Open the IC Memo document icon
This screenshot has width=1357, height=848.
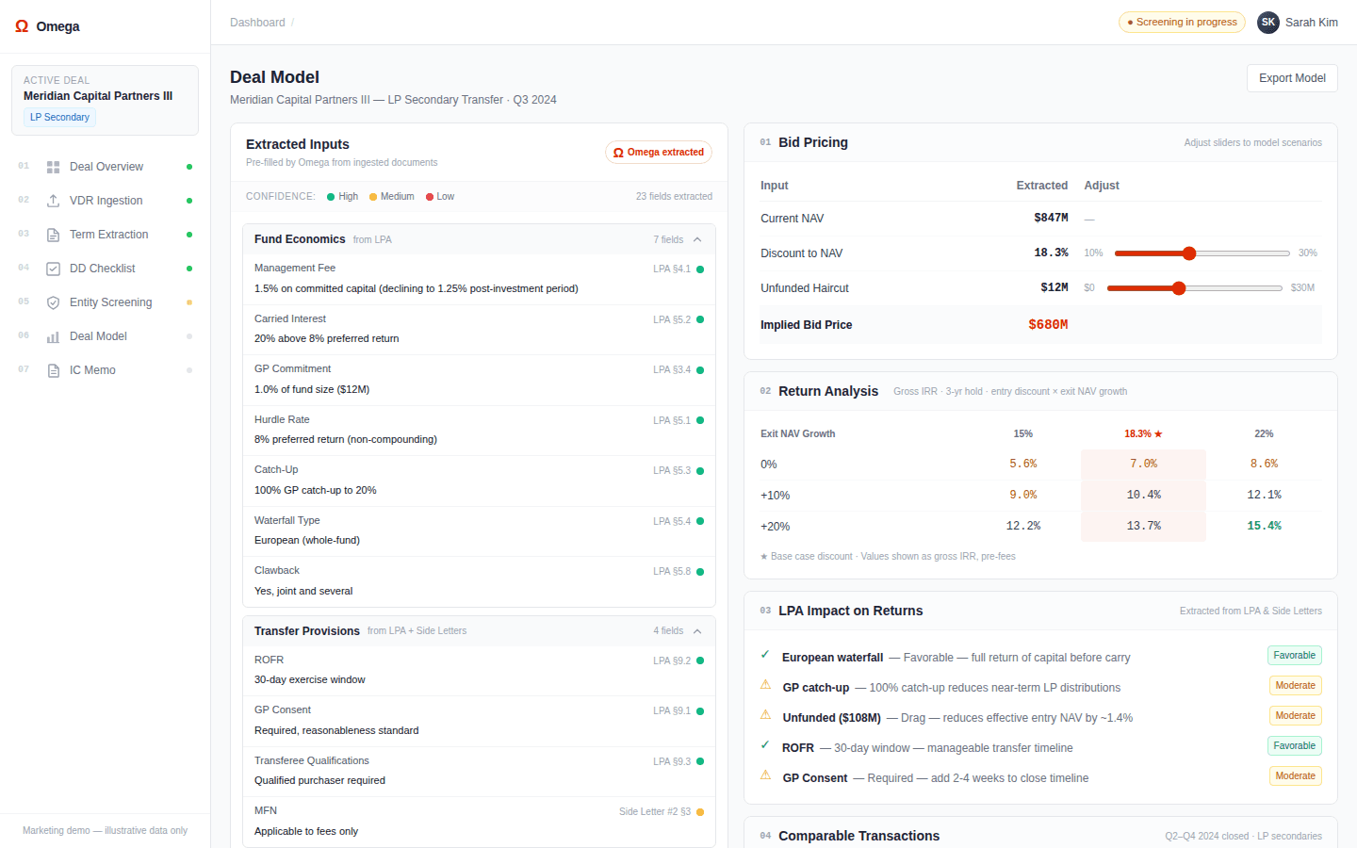click(54, 370)
